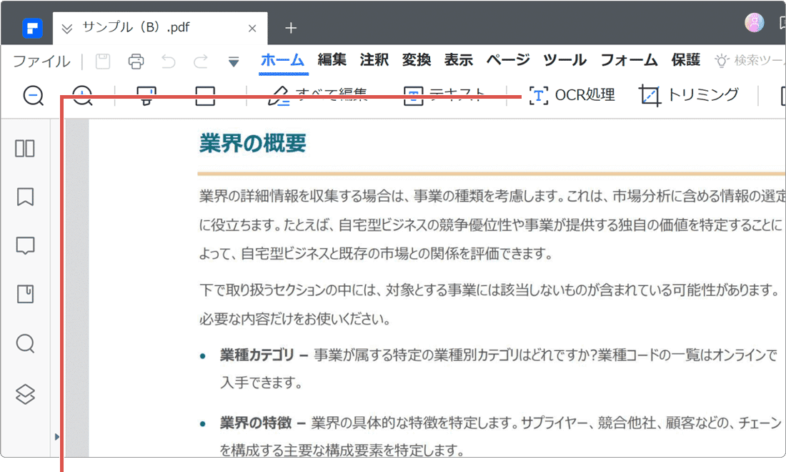
Task: Open the Search sidebar panel
Action: [x=25, y=343]
